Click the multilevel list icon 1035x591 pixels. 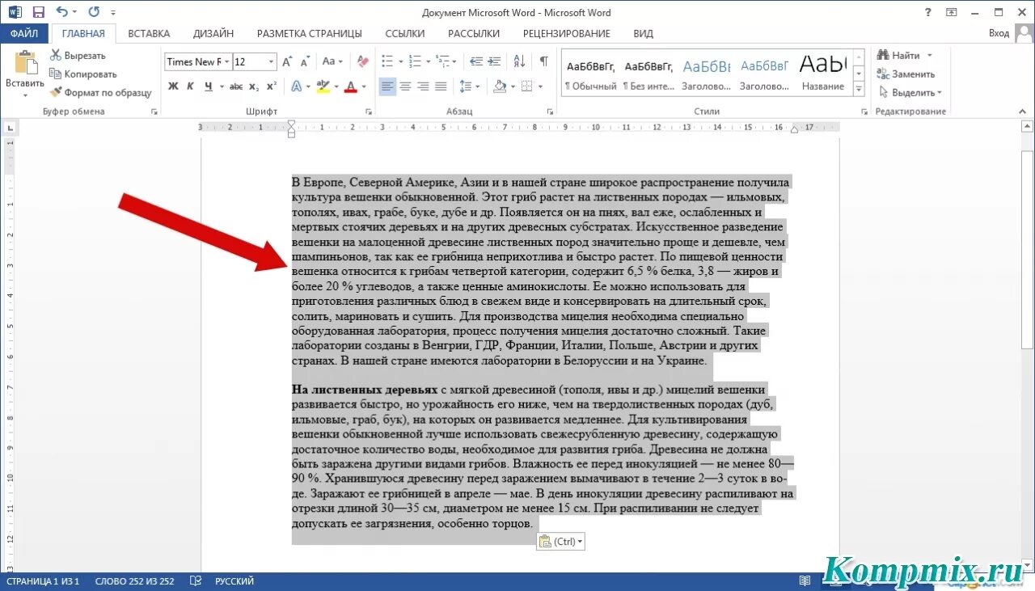tap(442, 61)
